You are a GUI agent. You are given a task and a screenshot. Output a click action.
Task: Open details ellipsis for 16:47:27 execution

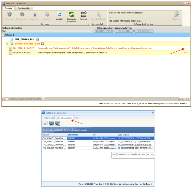(186, 48)
